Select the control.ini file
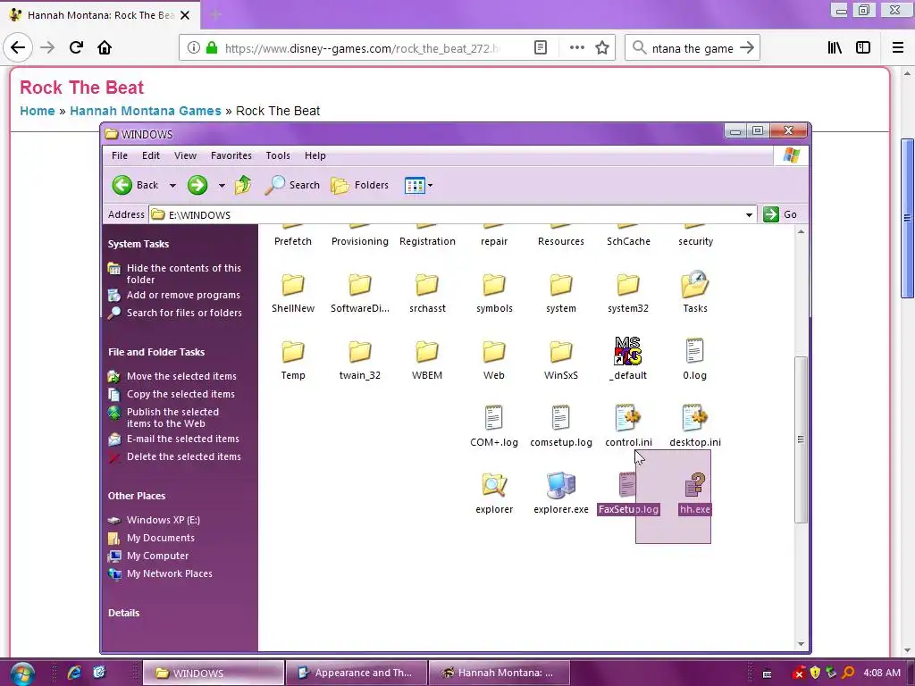This screenshot has height=686, width=915. point(628,428)
